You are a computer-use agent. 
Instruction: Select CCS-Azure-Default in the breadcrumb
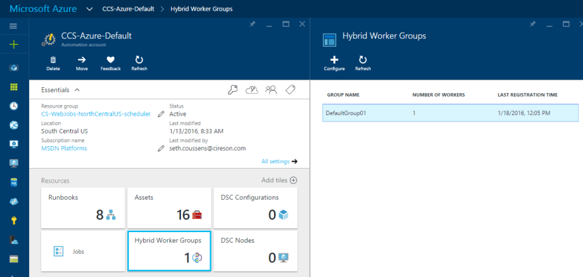pyautogui.click(x=129, y=9)
